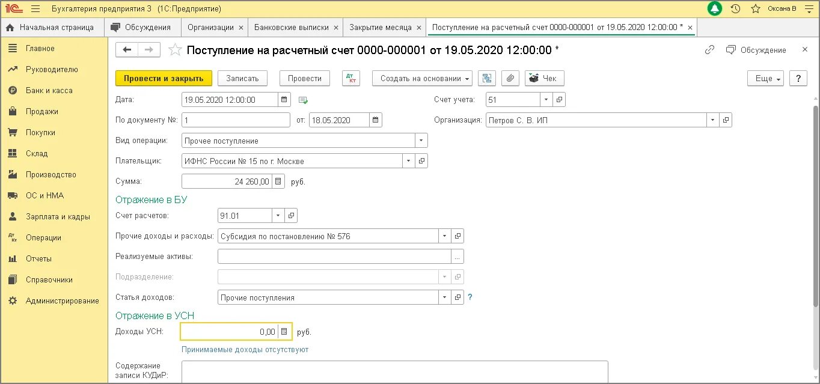Open calculator for Доходы УСН field
The width and height of the screenshot is (820, 384).
coord(284,332)
